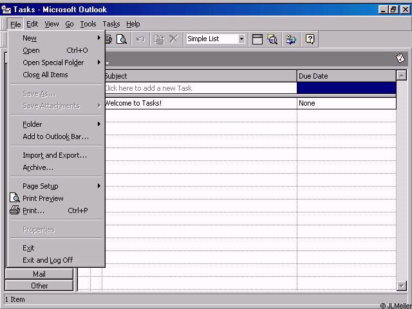The width and height of the screenshot is (412, 309).
Task: Choose Import and Export from File menu
Action: (x=55, y=155)
